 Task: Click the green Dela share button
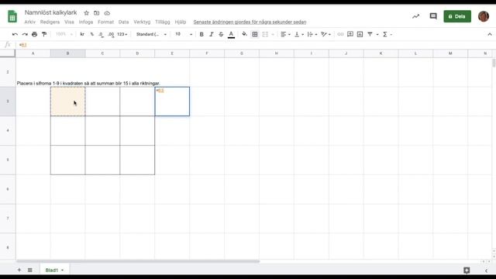457,16
